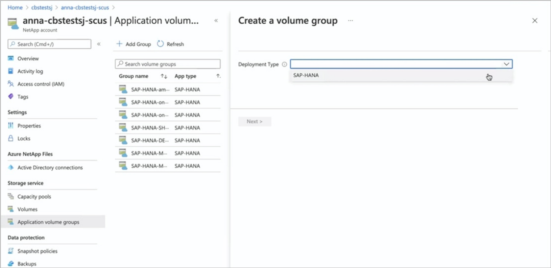This screenshot has width=551, height=268.
Task: Open Backups under Data protection
Action: 27,264
